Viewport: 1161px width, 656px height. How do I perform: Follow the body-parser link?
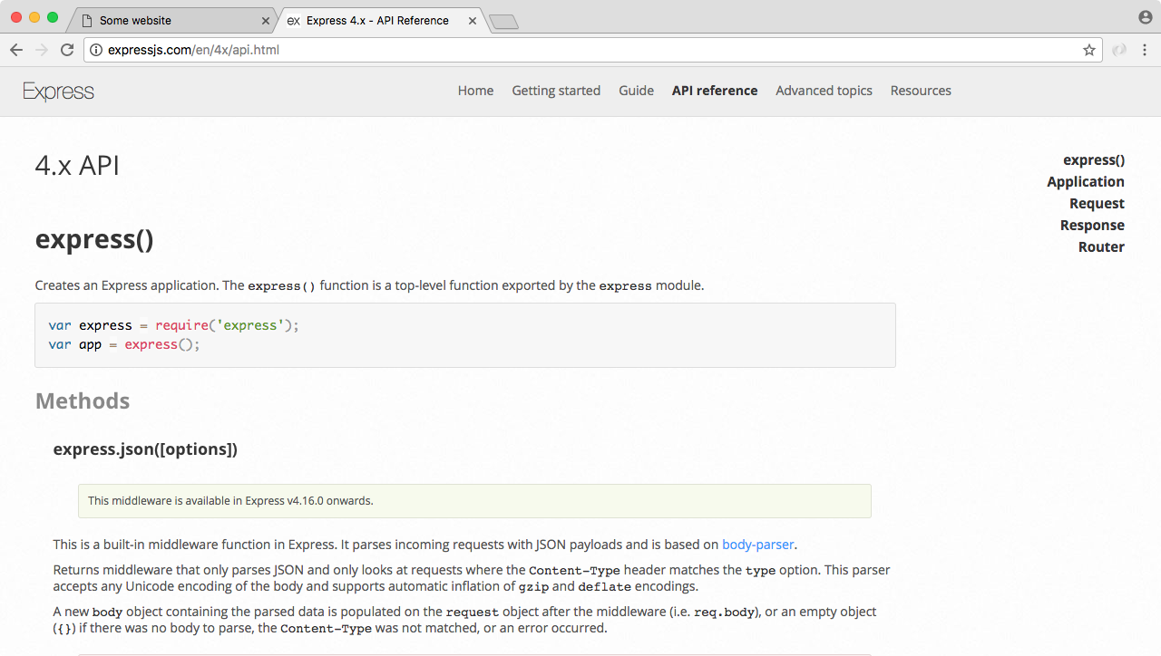coord(757,545)
